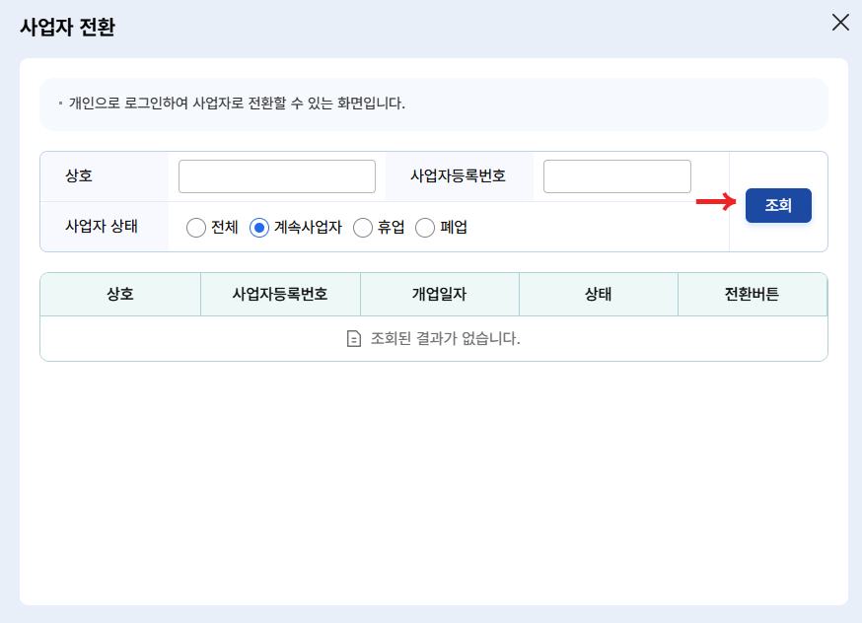Select the 폐업 business status option
Viewport: 862px width, 623px height.
(424, 227)
